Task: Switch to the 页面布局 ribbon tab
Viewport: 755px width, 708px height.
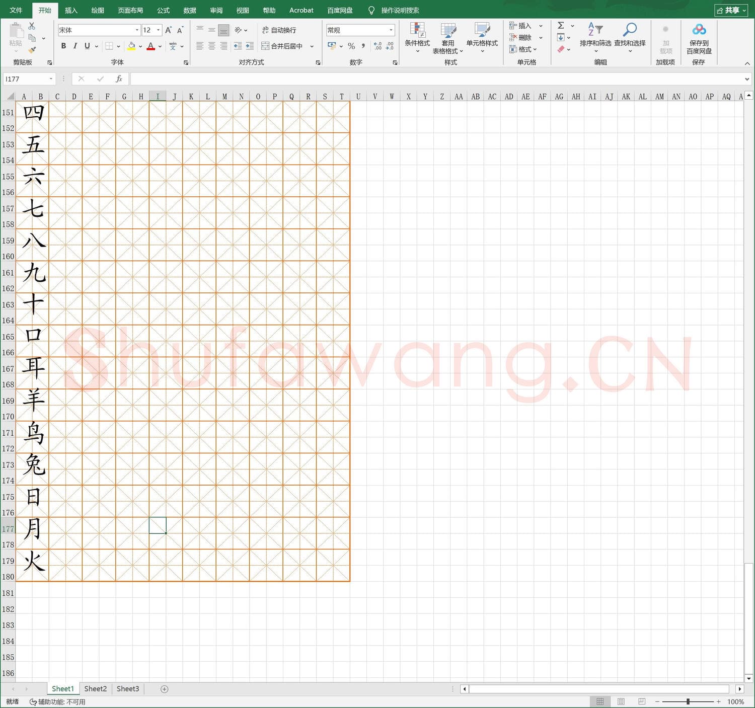Action: tap(130, 10)
